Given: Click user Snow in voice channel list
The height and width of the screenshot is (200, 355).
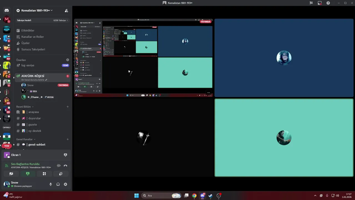Looking at the screenshot, I should pyautogui.click(x=45, y=85).
